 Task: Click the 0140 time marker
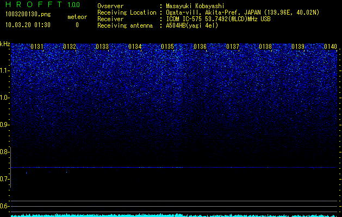pyautogui.click(x=331, y=47)
